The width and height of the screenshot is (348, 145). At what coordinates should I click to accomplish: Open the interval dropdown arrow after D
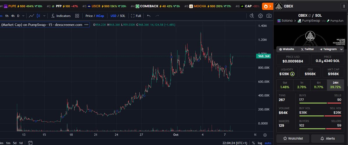coord(23,16)
